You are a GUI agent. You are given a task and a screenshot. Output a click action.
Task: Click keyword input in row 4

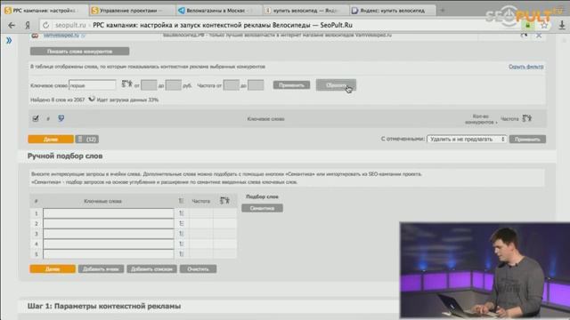[109, 244]
